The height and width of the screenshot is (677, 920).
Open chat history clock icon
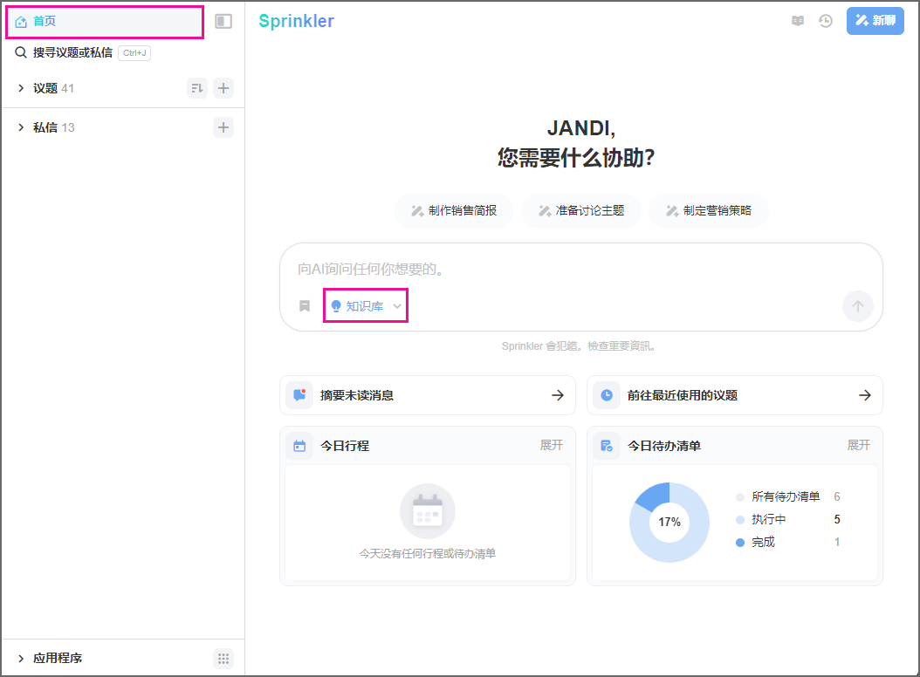(x=826, y=21)
